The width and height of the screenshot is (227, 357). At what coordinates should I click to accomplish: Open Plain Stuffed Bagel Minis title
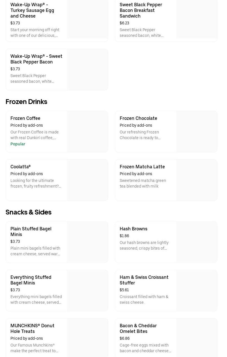pos(31,231)
